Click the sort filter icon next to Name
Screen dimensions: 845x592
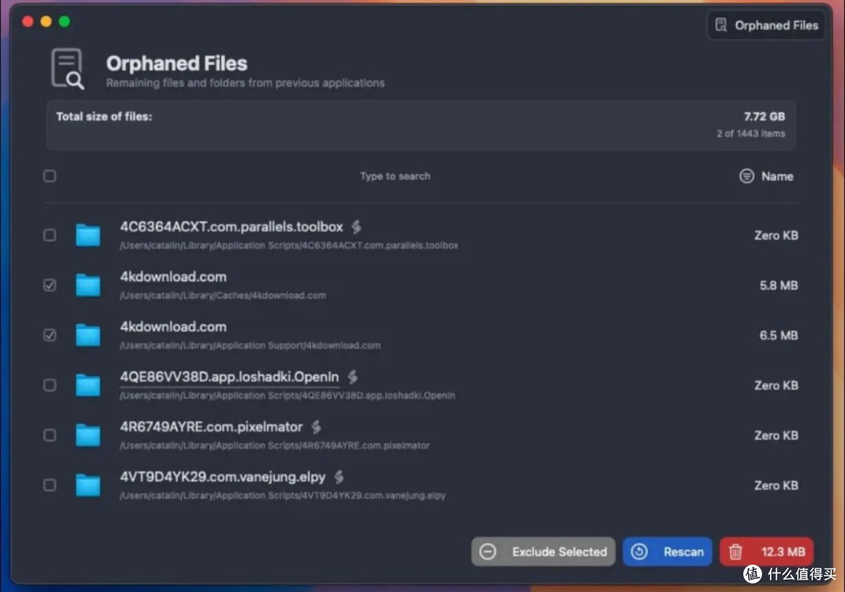pyautogui.click(x=746, y=176)
